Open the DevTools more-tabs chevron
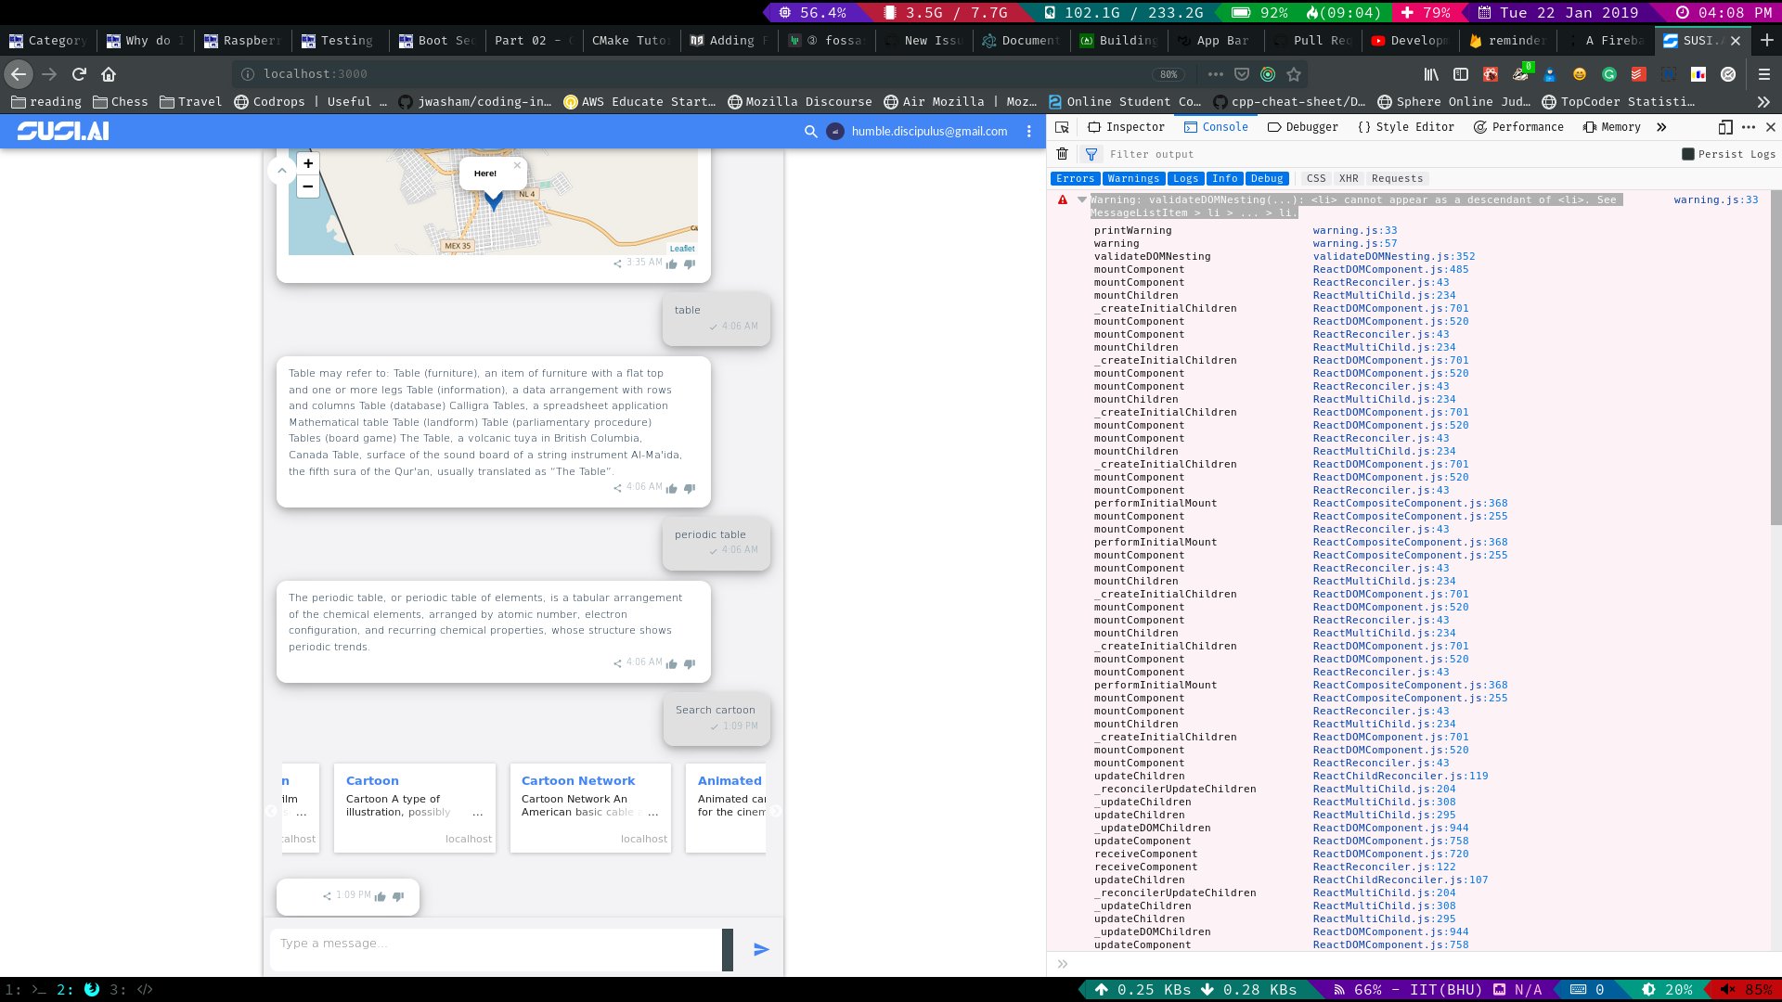Viewport: 1782px width, 1002px height. coord(1660,127)
